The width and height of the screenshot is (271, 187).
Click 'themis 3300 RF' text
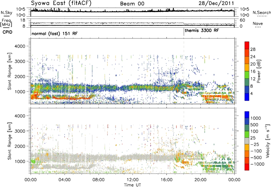pyautogui.click(x=202, y=30)
